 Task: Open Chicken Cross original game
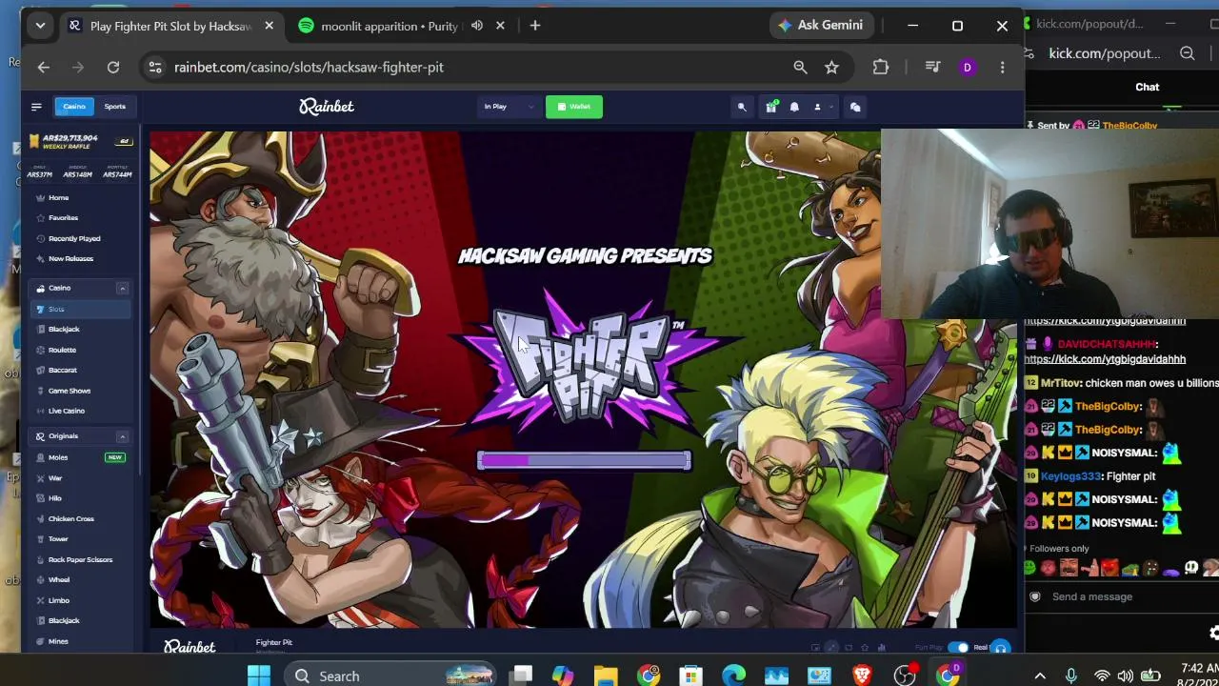[x=71, y=518]
